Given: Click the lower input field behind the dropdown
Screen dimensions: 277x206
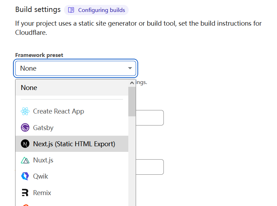Looking at the screenshot, I should coord(150,167).
